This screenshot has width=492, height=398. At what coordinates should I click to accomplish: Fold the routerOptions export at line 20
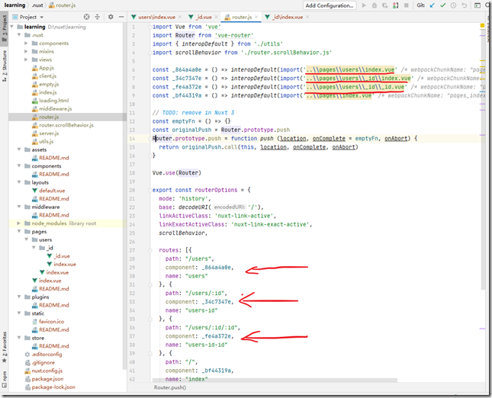(x=150, y=190)
